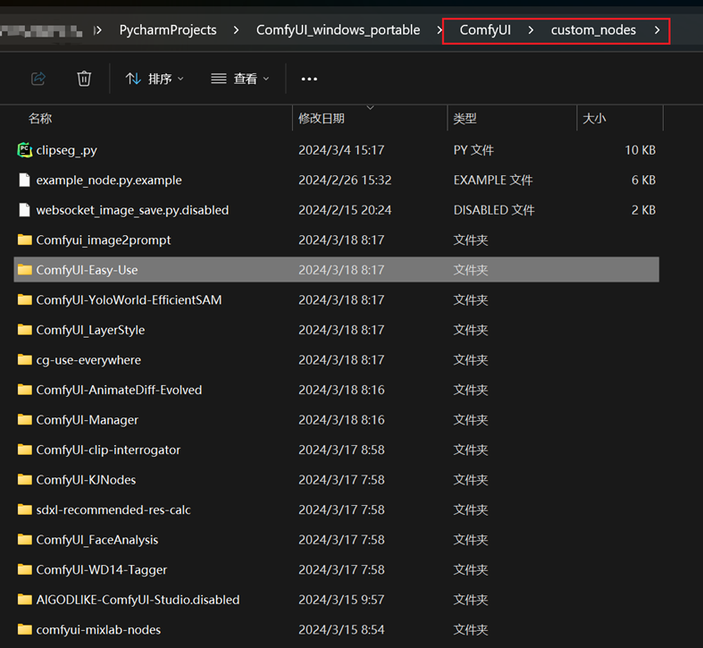The image size is (703, 648).
Task: Open the three-dot more options menu
Action: [x=309, y=79]
